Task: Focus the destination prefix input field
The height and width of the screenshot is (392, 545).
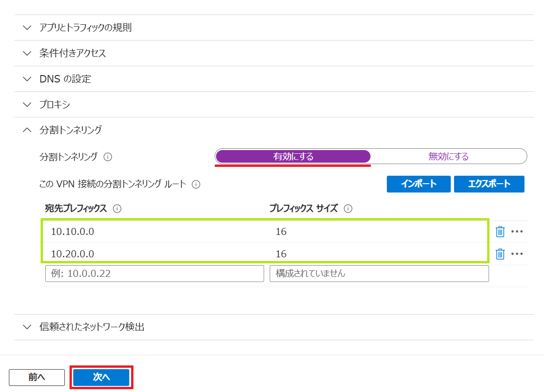Action: pos(154,274)
